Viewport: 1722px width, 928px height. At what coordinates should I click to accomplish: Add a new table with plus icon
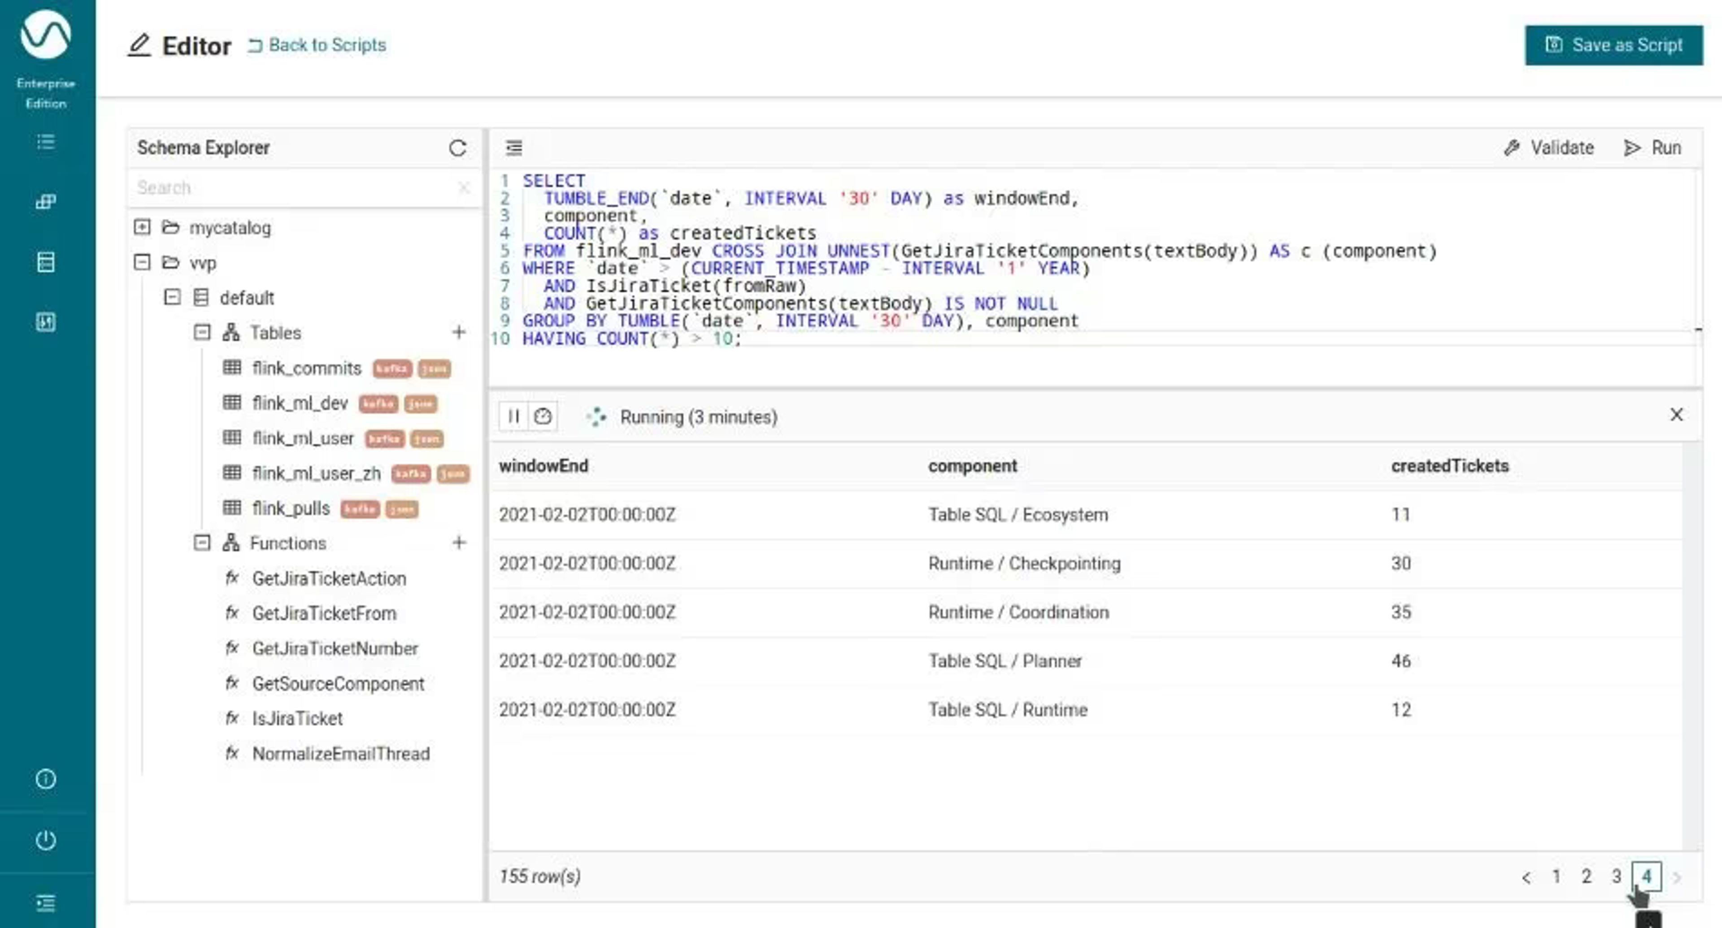459,332
